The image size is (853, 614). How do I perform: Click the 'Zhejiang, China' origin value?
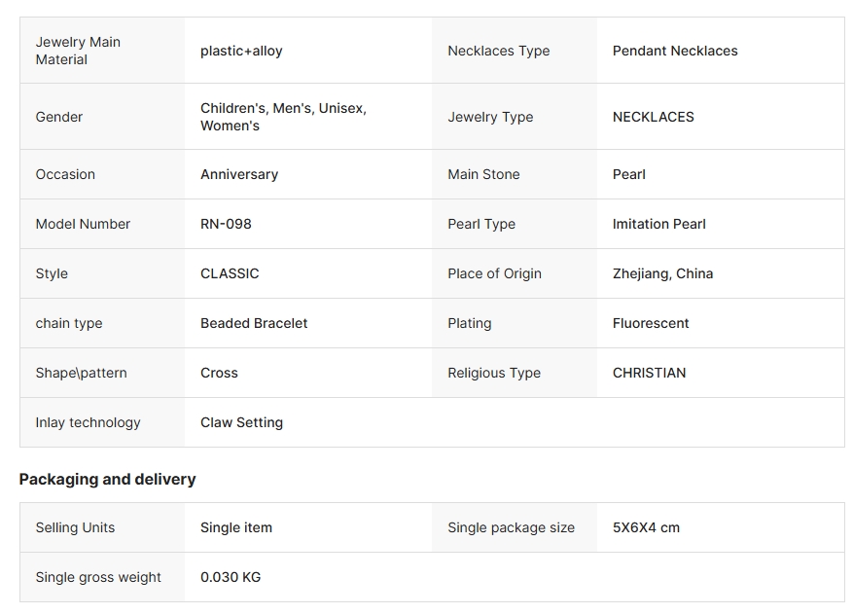662,273
